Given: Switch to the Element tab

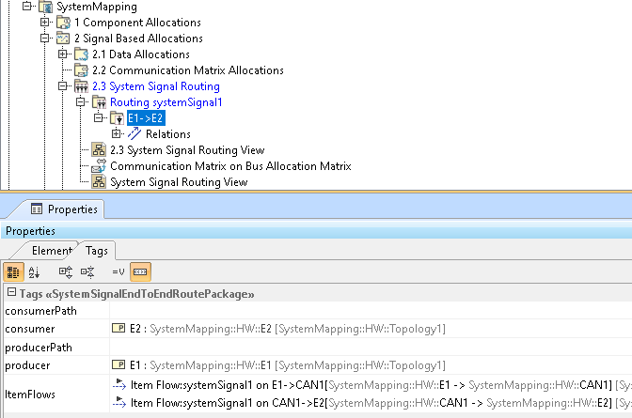Looking at the screenshot, I should point(52,251).
